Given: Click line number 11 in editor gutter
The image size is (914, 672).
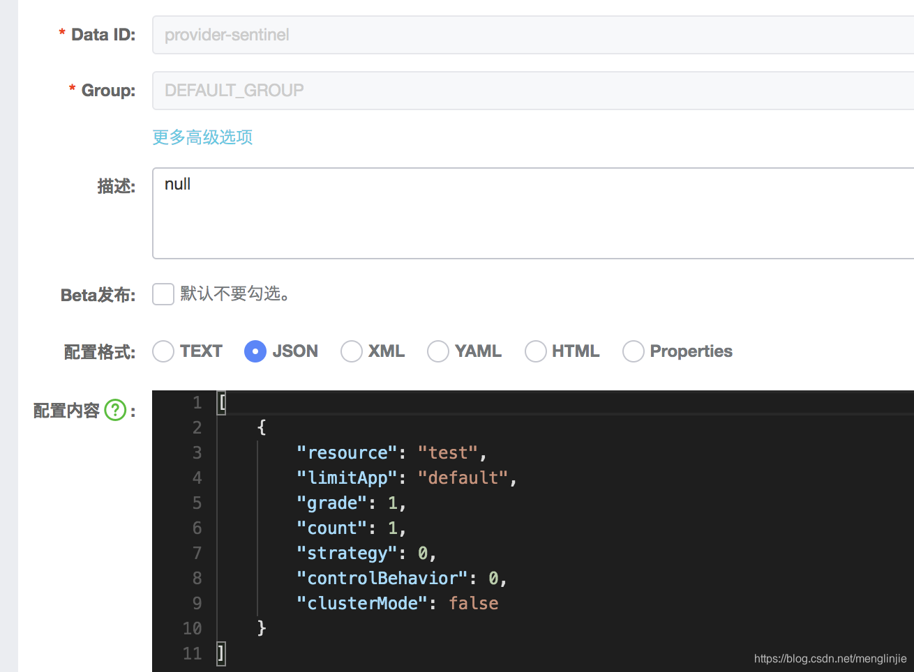Looking at the screenshot, I should point(193,654).
